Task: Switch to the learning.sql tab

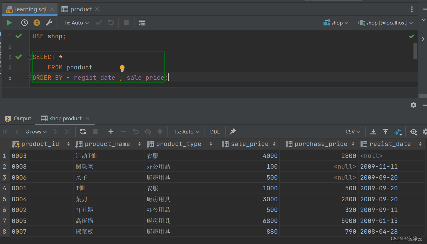Action: point(30,9)
